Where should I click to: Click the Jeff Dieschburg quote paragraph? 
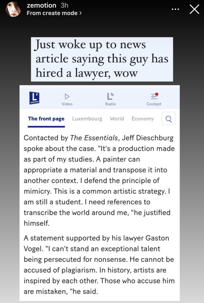coord(99,181)
